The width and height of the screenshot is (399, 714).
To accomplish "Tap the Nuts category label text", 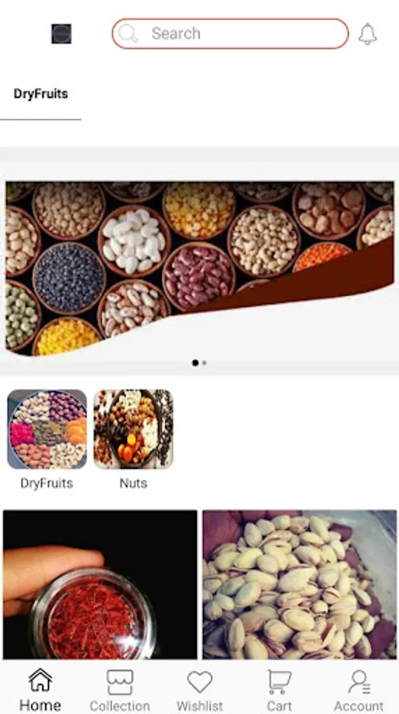I will click(133, 483).
